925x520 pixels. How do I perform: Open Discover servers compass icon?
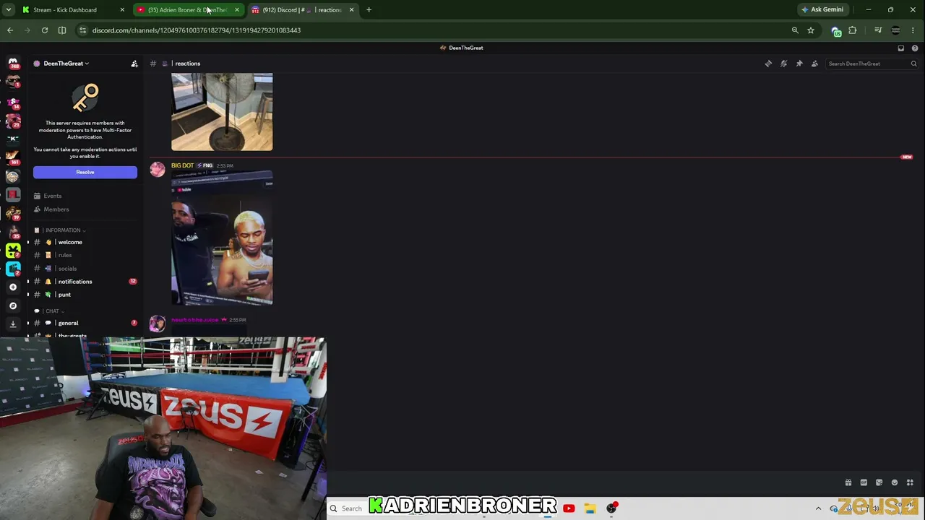(13, 305)
